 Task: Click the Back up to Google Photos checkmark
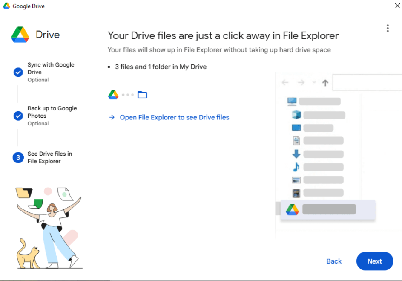click(18, 116)
